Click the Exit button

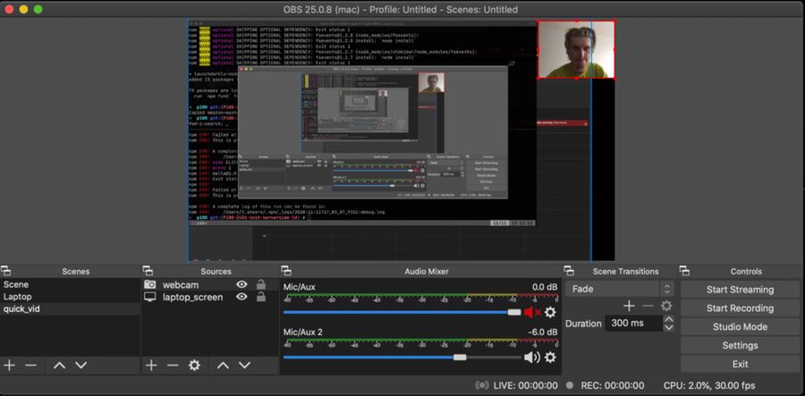click(740, 364)
